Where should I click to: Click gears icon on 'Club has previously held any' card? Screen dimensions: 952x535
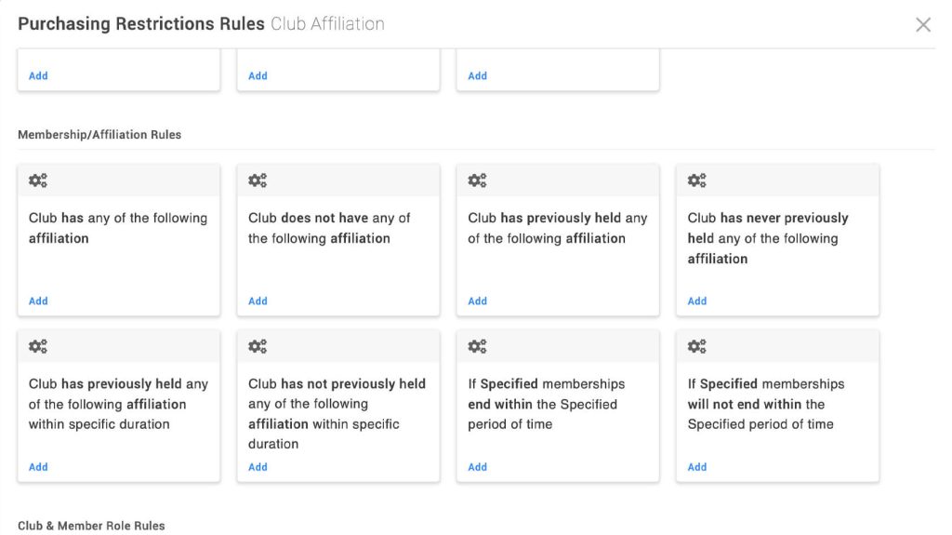click(477, 180)
